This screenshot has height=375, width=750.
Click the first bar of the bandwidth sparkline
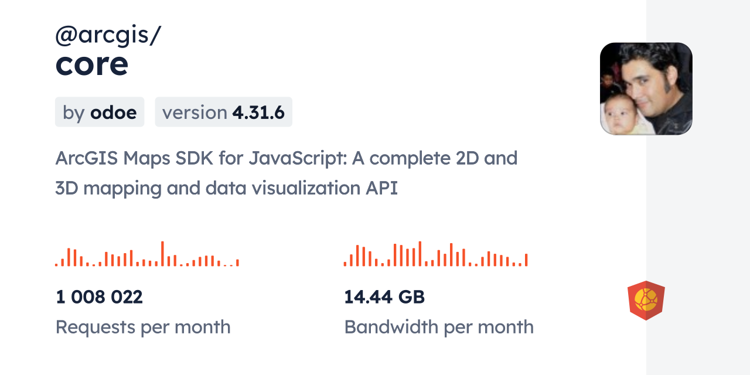tap(345, 264)
